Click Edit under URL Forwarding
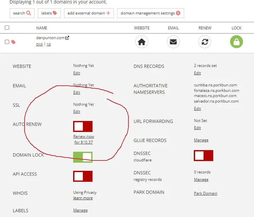Image resolution: width=254 pixels, height=217 pixels. point(197,128)
